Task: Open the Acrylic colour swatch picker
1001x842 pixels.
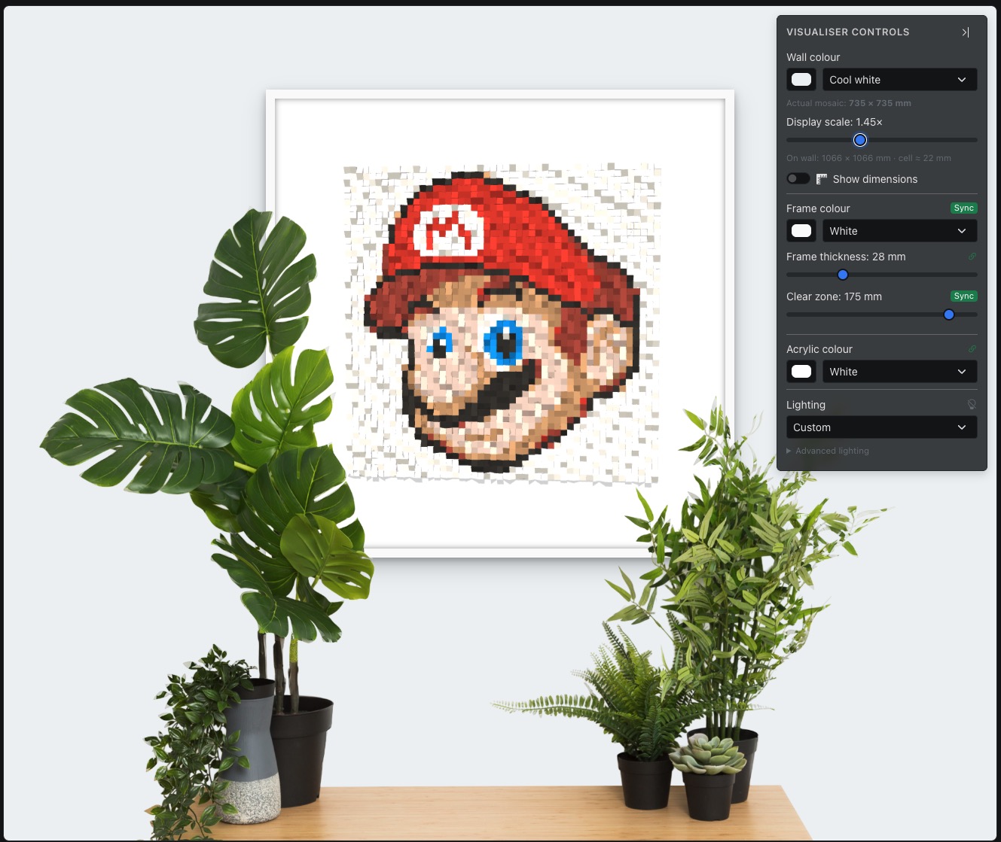Action: (x=801, y=372)
